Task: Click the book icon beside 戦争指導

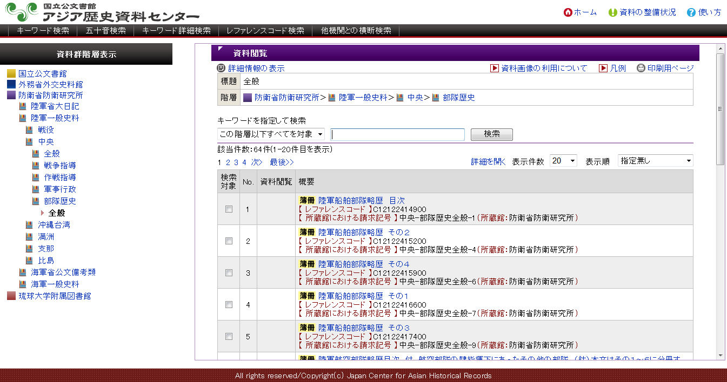Action: click(36, 165)
